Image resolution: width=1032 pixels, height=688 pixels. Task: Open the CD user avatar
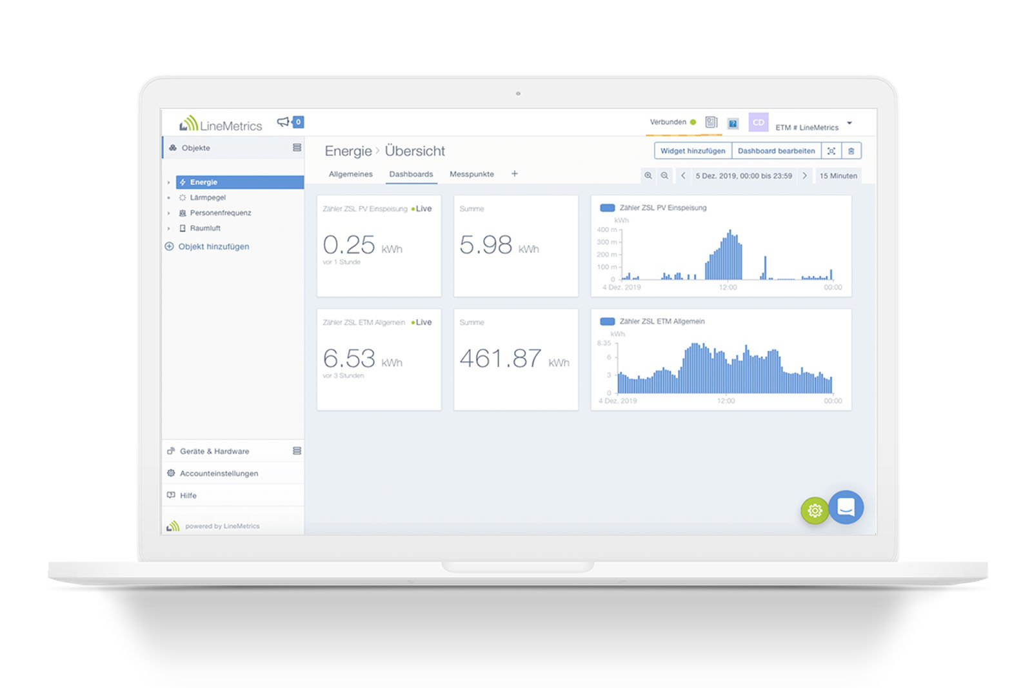point(758,122)
